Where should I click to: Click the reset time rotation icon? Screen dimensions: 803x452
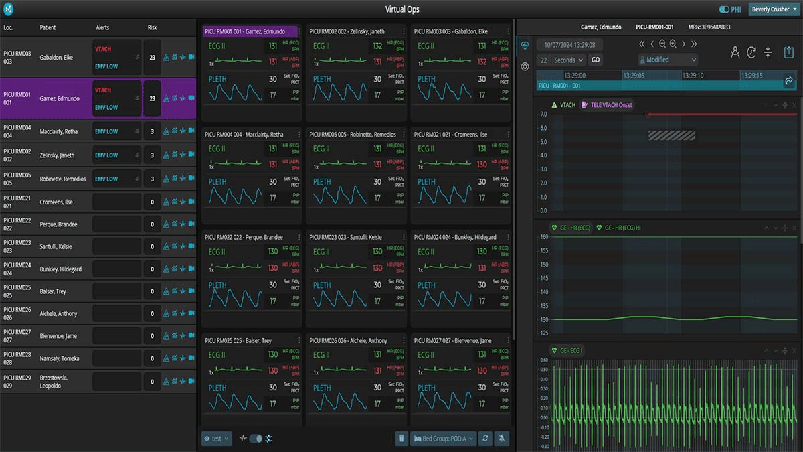pyautogui.click(x=751, y=52)
